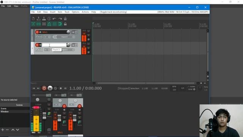Screen dimensions: 243x137
Task: Go to project end transport button
Action: click(x=38, y=88)
